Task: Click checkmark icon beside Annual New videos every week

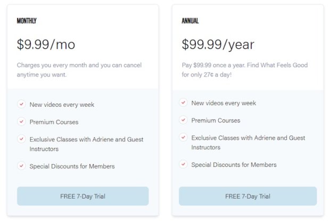Action: [x=183, y=102]
